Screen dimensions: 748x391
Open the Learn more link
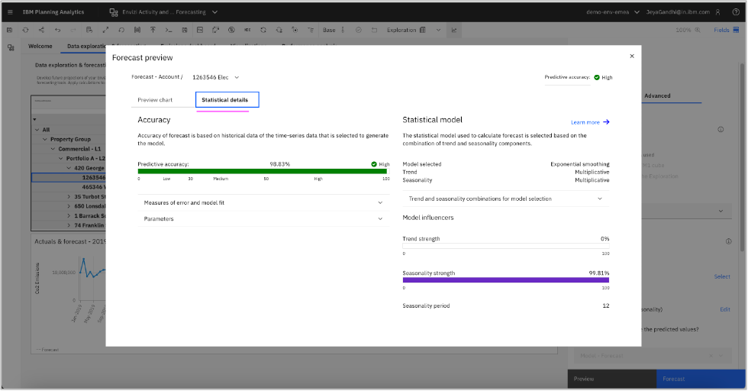pyautogui.click(x=589, y=121)
